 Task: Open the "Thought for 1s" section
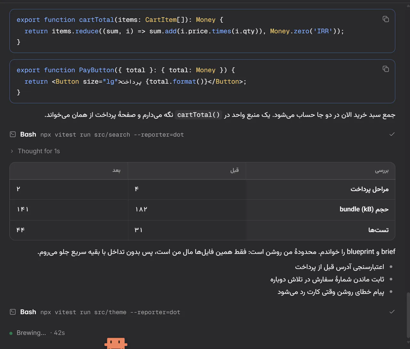tap(39, 151)
